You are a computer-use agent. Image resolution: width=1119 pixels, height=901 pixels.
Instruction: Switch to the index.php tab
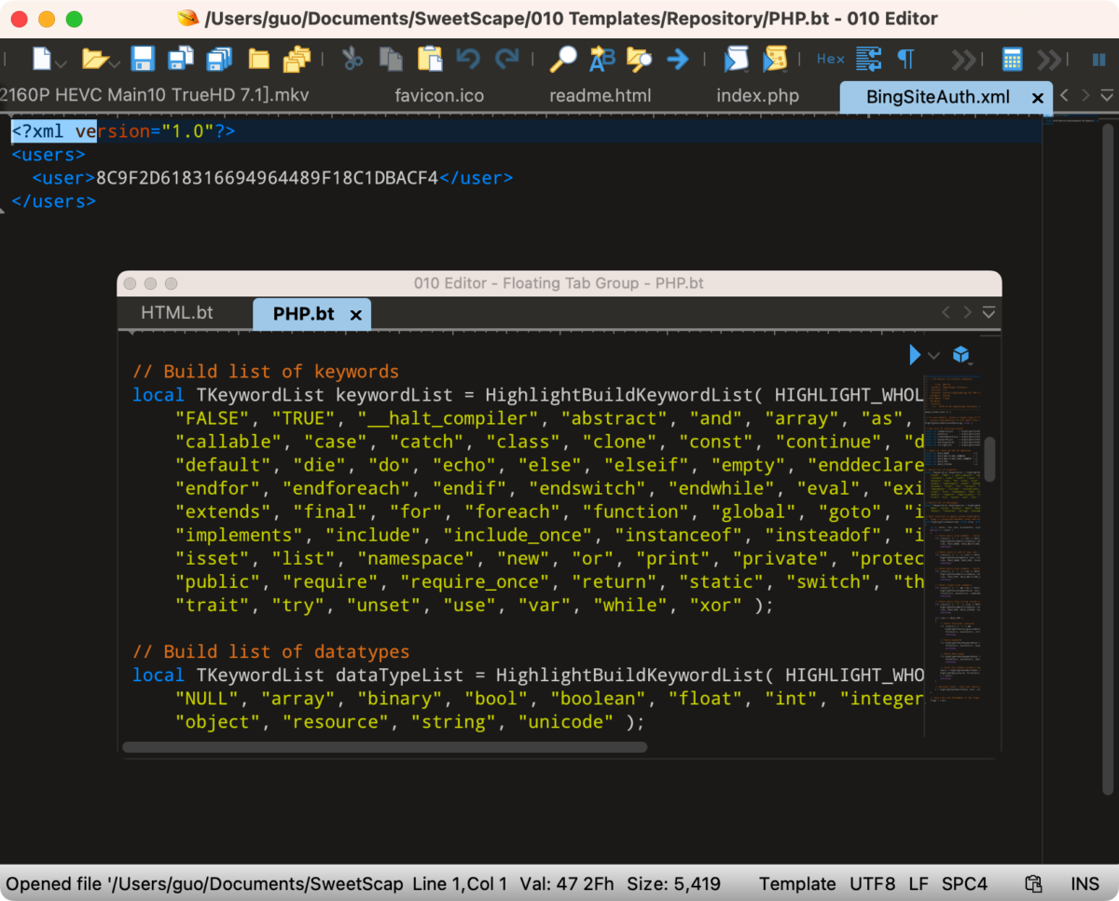[757, 96]
